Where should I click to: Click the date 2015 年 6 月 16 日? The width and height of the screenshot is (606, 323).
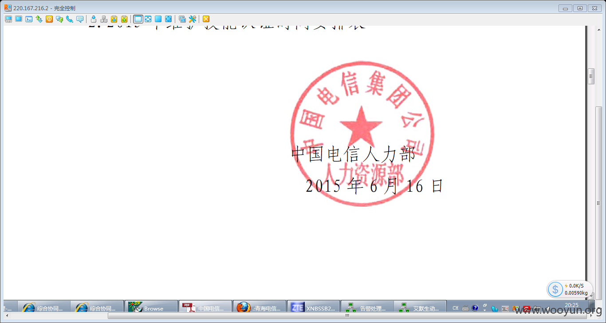374,186
